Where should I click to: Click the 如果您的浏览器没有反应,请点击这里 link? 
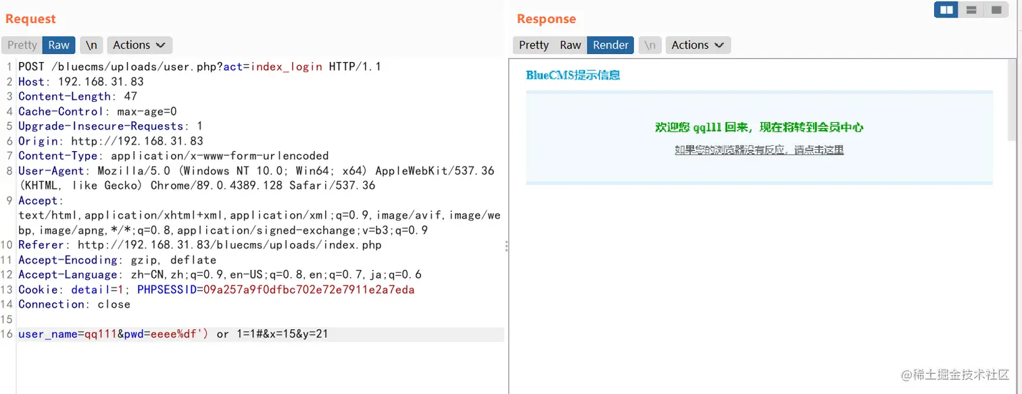point(759,150)
